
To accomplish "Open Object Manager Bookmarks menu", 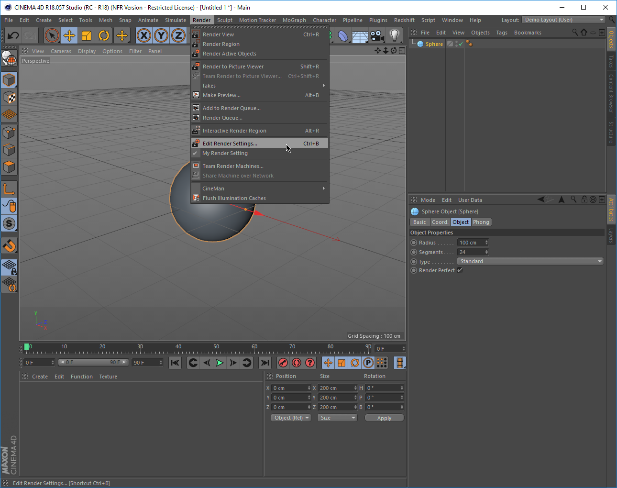I will pos(528,33).
